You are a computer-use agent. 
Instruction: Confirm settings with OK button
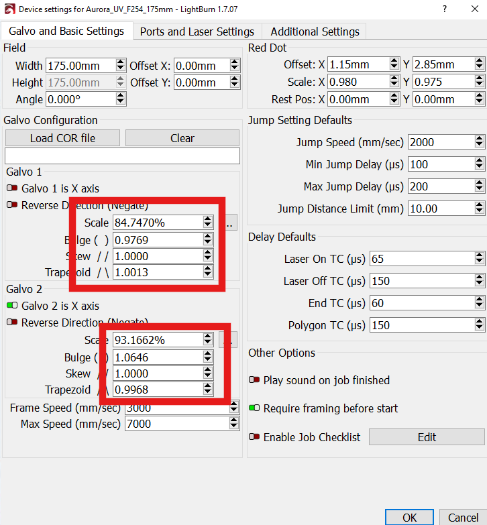(409, 518)
